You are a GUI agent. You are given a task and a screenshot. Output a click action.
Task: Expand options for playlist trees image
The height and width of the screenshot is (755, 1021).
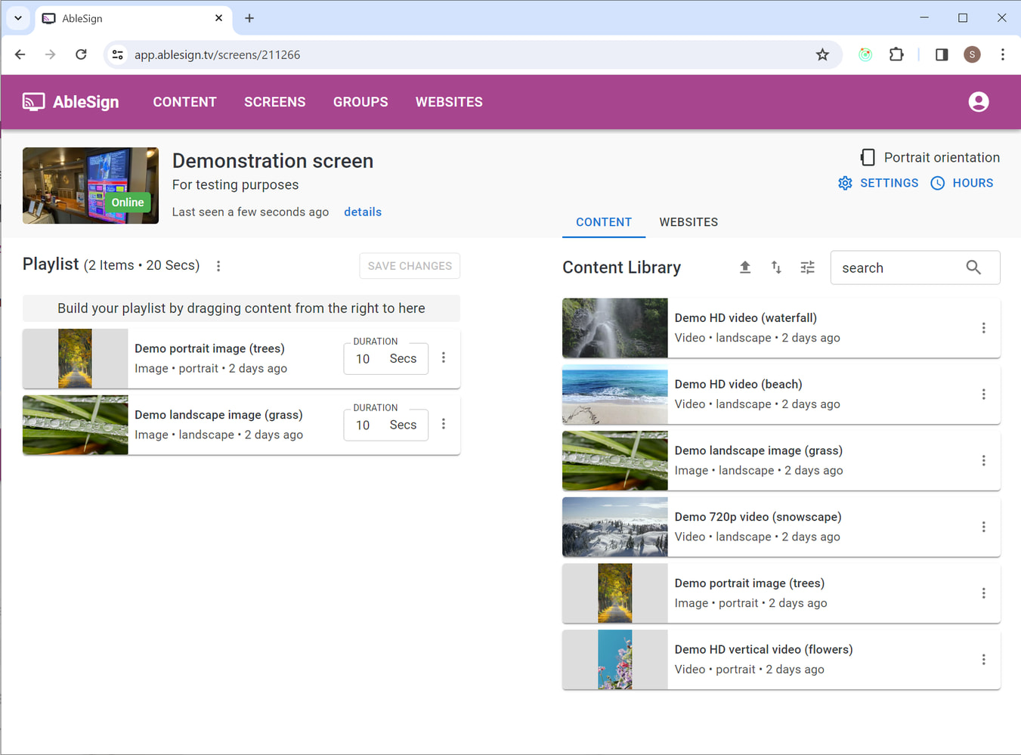(444, 358)
